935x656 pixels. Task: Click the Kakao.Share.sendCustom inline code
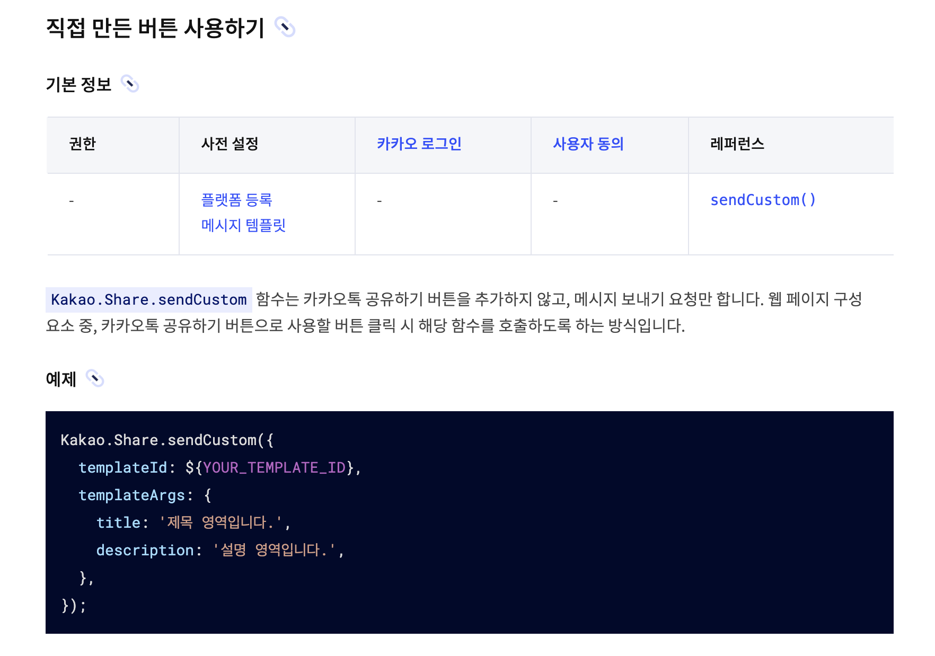148,299
